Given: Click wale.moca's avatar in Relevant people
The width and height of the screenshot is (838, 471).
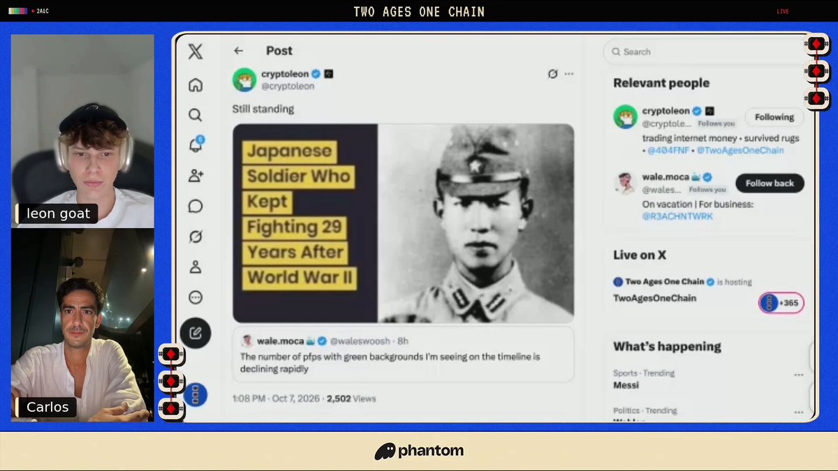Looking at the screenshot, I should (x=625, y=183).
